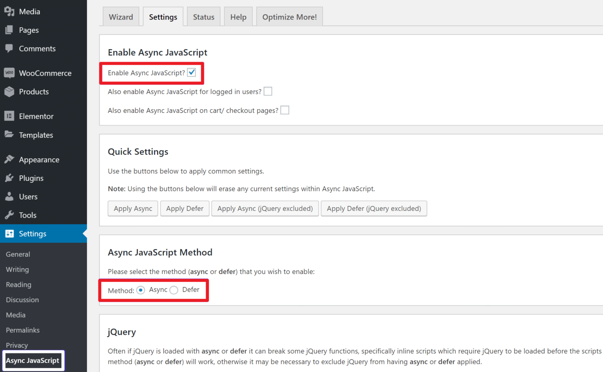Open the Optimize More! tab
The width and height of the screenshot is (603, 372).
(x=289, y=17)
